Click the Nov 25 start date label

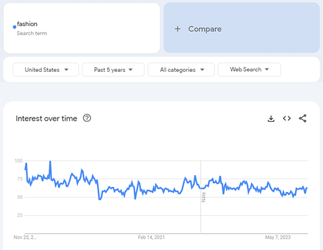[25, 237]
